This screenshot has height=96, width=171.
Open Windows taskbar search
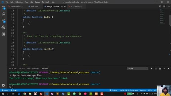tap(8, 94)
